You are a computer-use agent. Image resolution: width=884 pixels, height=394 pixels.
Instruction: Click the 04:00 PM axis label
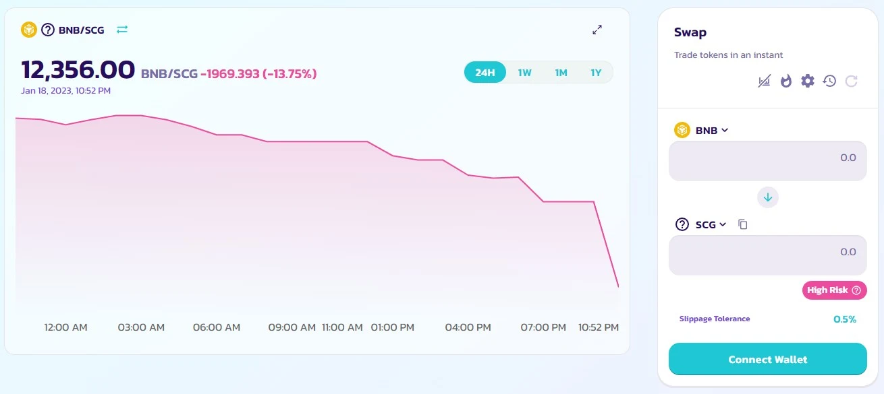(x=468, y=327)
